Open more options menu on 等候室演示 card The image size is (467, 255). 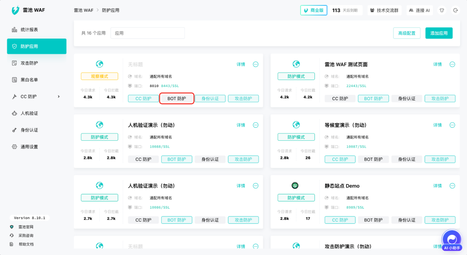(x=452, y=125)
